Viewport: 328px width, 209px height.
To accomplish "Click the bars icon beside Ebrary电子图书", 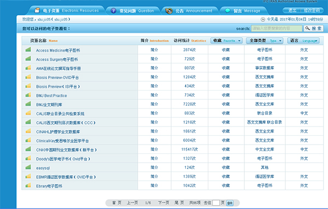I will pyautogui.click(x=28, y=185).
